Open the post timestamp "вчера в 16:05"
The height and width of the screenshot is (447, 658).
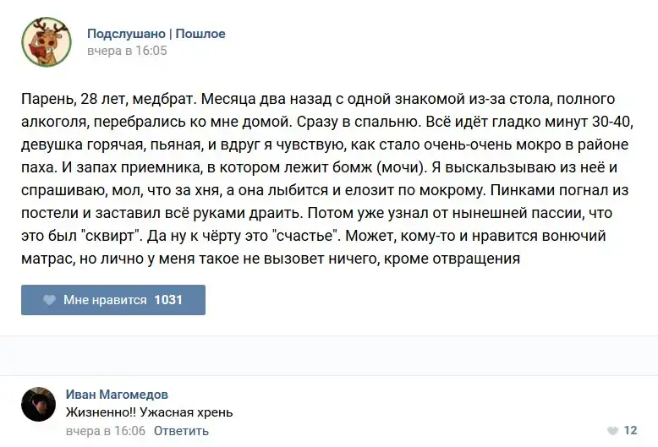(x=127, y=51)
